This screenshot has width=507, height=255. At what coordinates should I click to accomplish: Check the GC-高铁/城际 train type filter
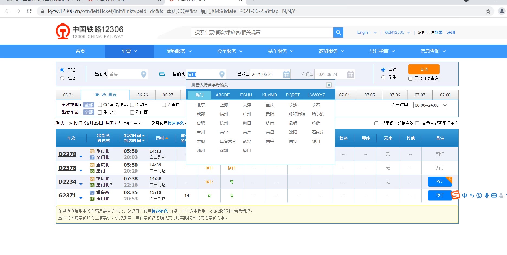[x=100, y=105]
